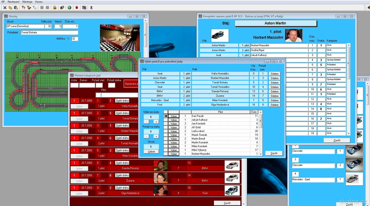Click the Výběr jezdců window title icon
Viewport: 370px width, 206px height.
tap(142, 61)
